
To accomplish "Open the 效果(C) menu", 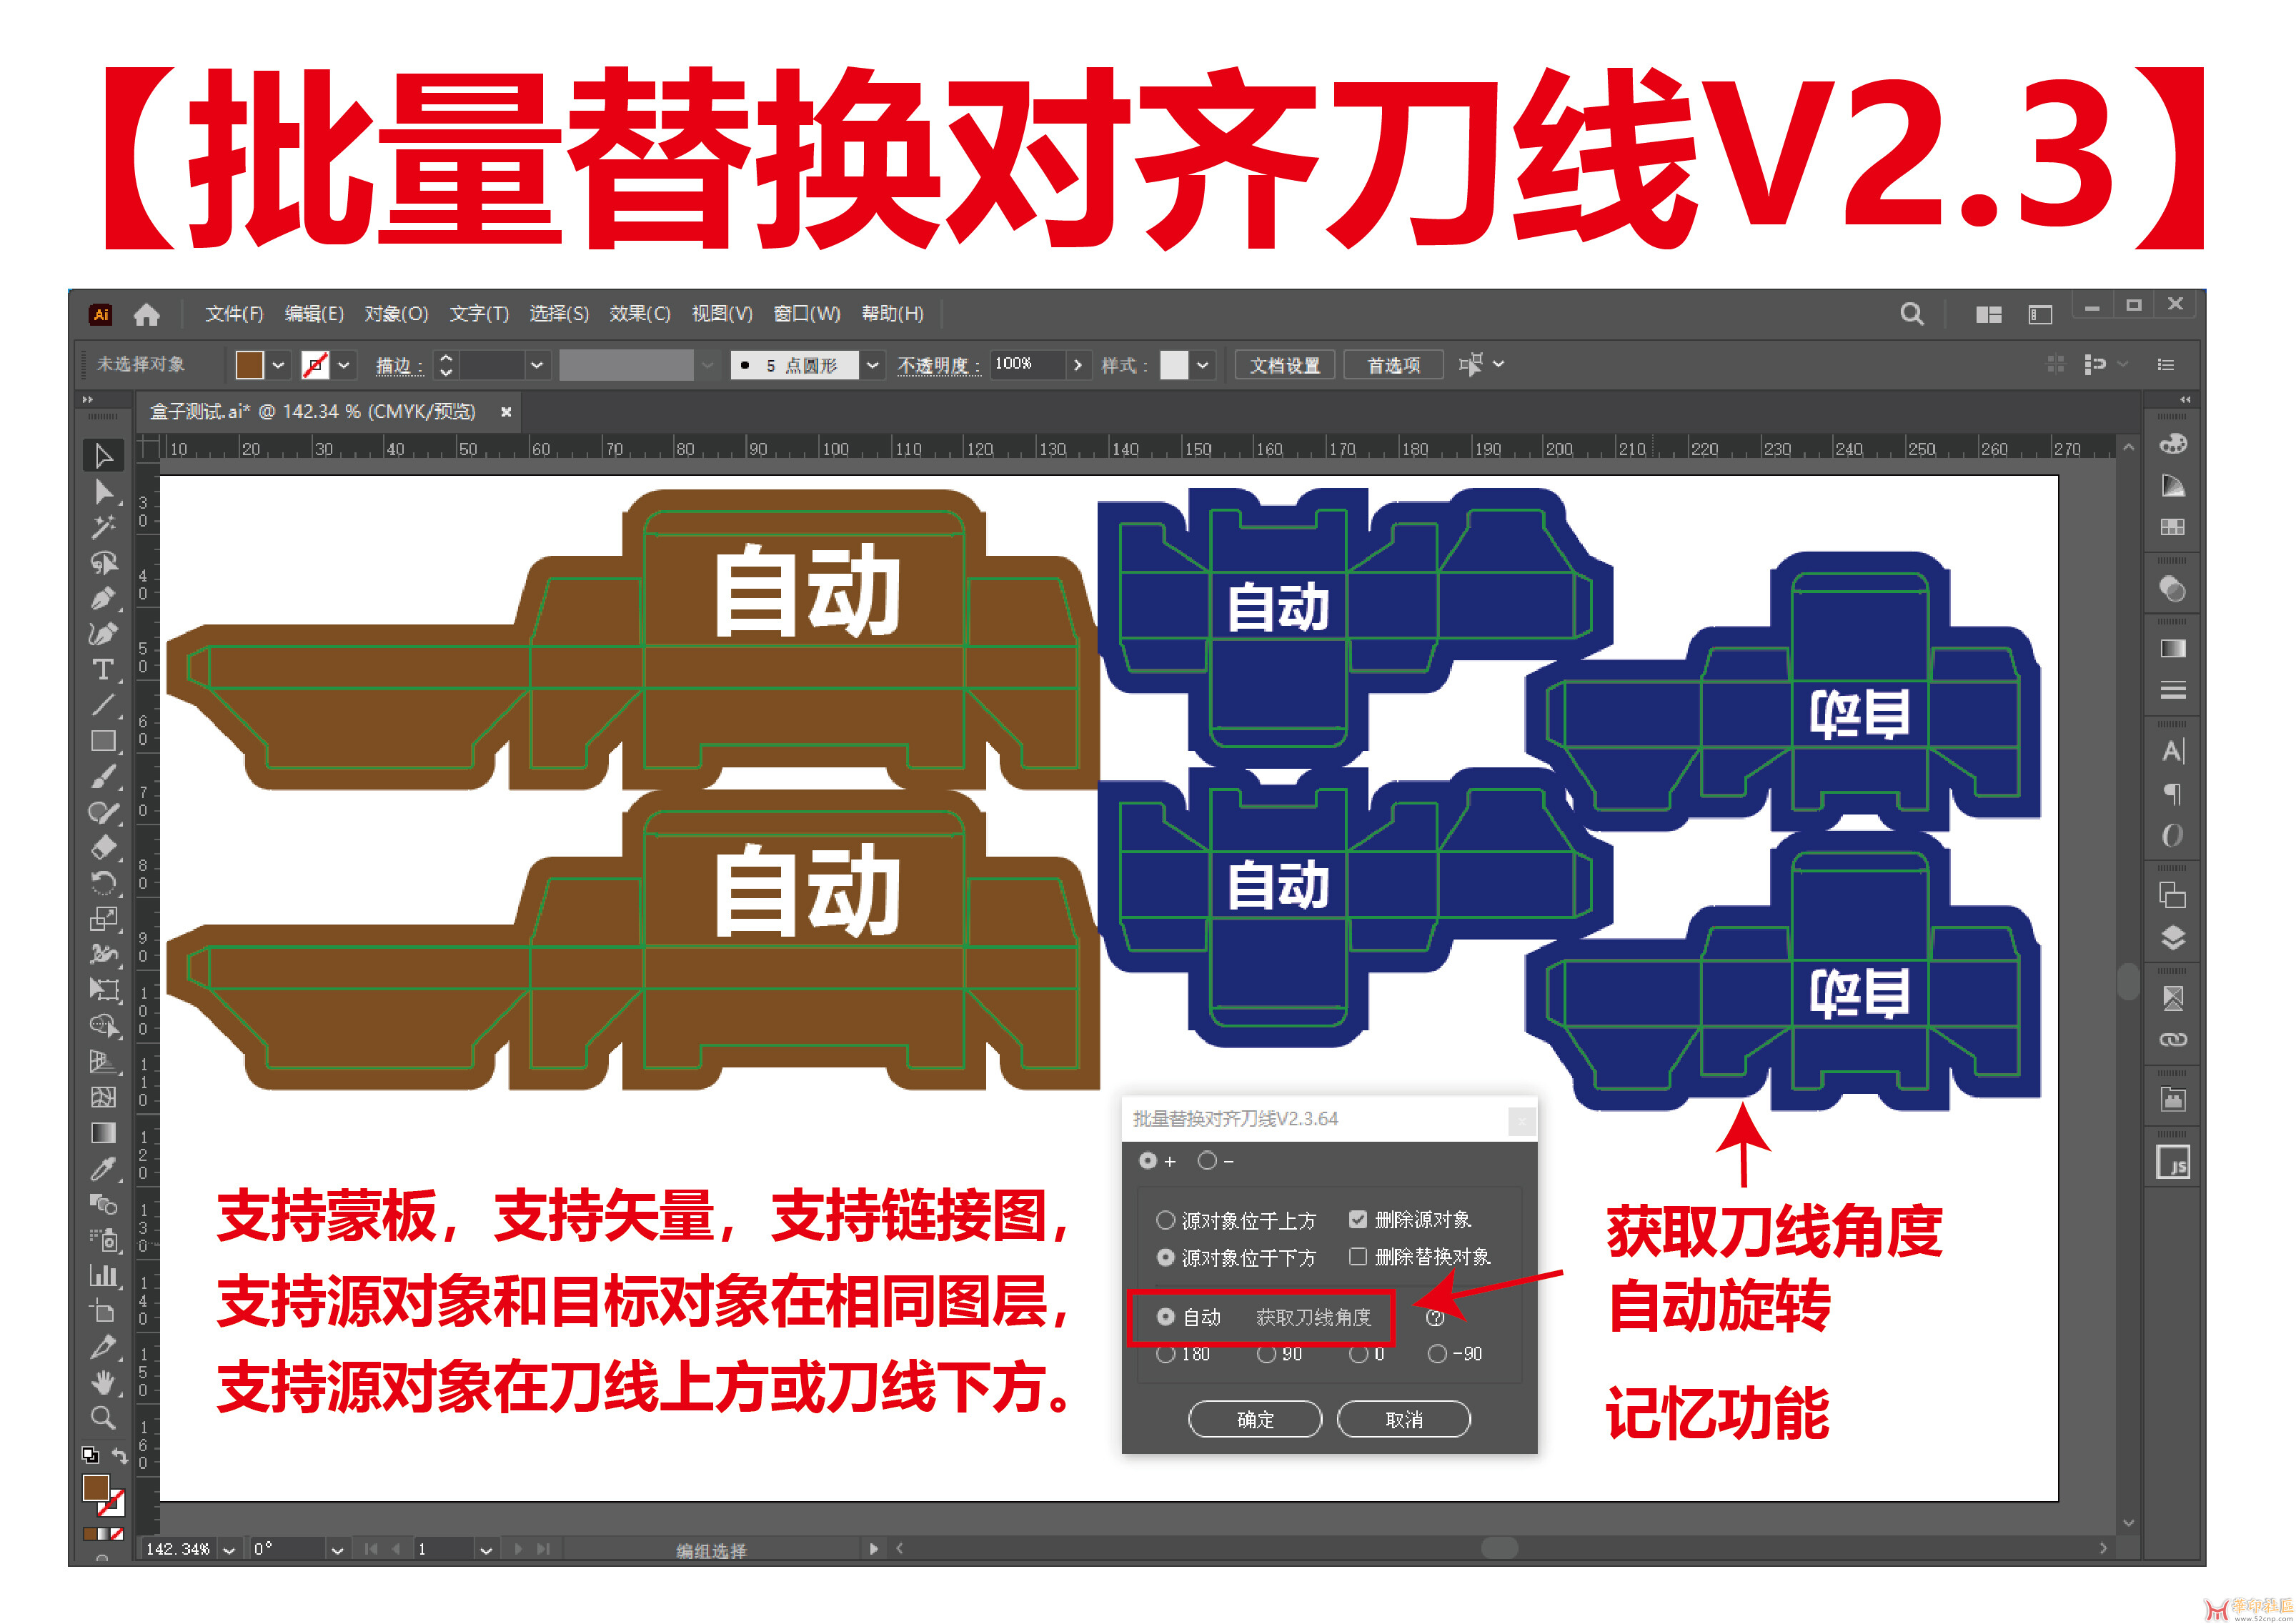I will tap(639, 314).
